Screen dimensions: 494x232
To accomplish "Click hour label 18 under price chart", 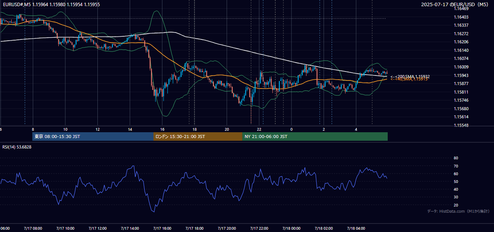I will coord(195,129).
